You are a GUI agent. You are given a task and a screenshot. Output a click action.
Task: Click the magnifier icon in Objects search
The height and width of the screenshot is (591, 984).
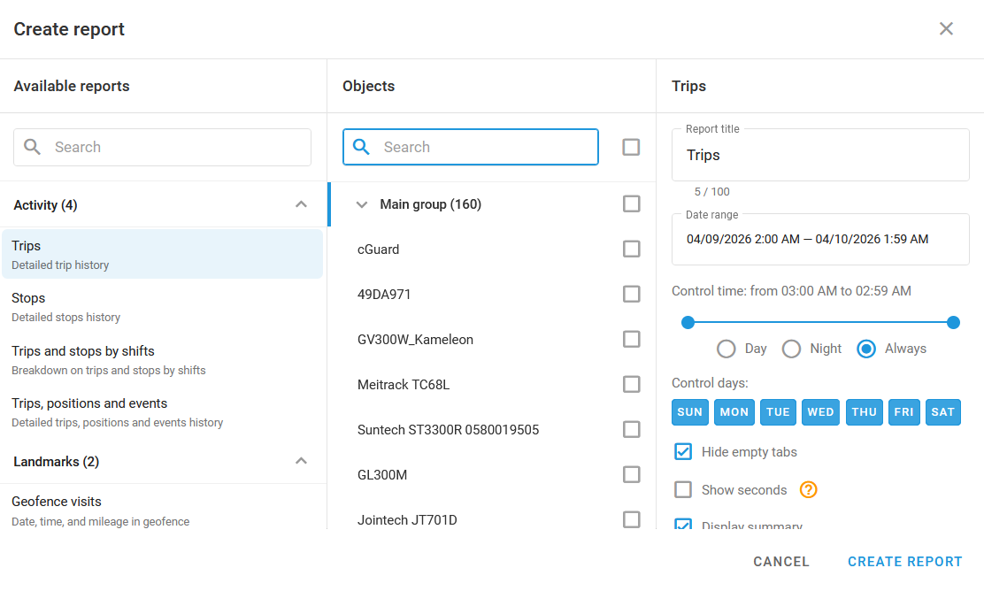click(361, 147)
